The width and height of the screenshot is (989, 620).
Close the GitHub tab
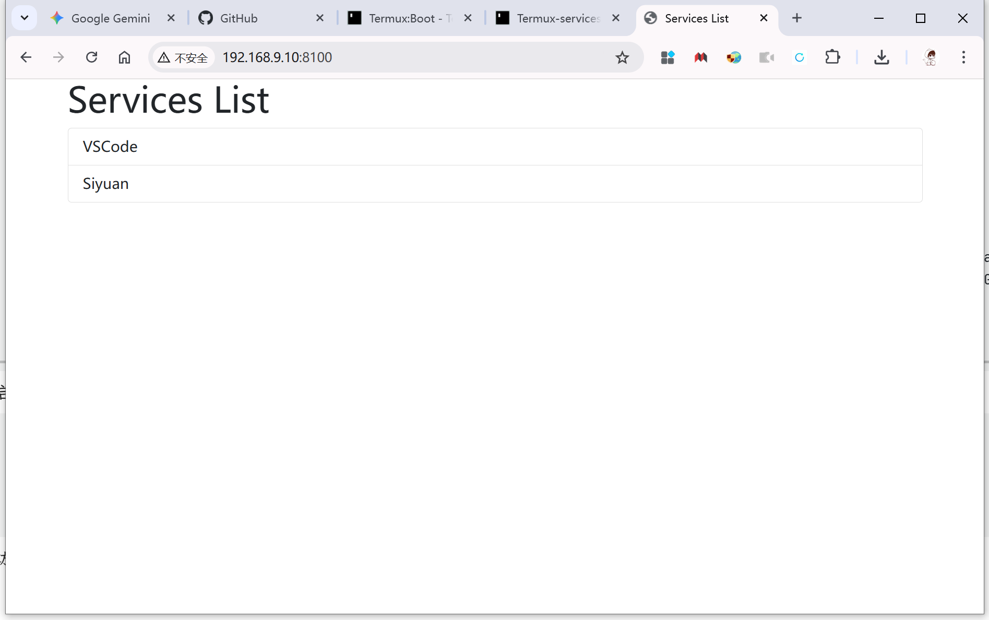(x=320, y=18)
